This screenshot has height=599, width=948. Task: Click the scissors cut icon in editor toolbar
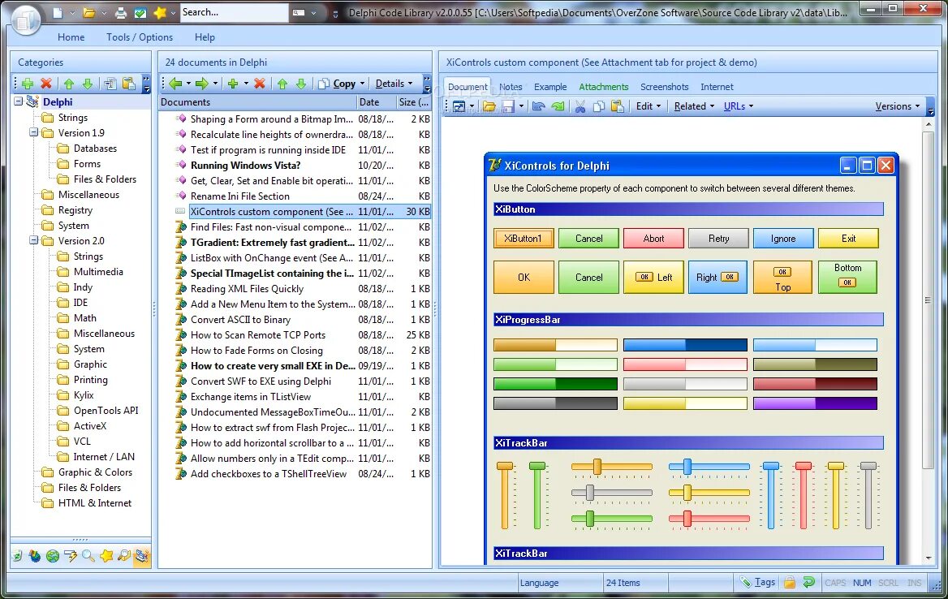coord(580,106)
